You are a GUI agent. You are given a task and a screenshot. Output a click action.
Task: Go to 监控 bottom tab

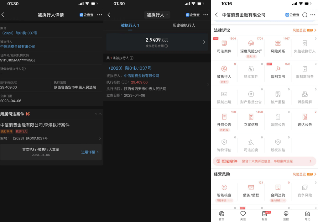(x=286, y=216)
